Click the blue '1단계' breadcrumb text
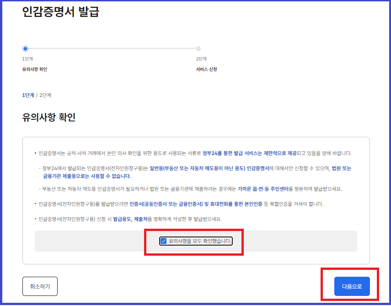This screenshot has width=391, height=306. 28,95
